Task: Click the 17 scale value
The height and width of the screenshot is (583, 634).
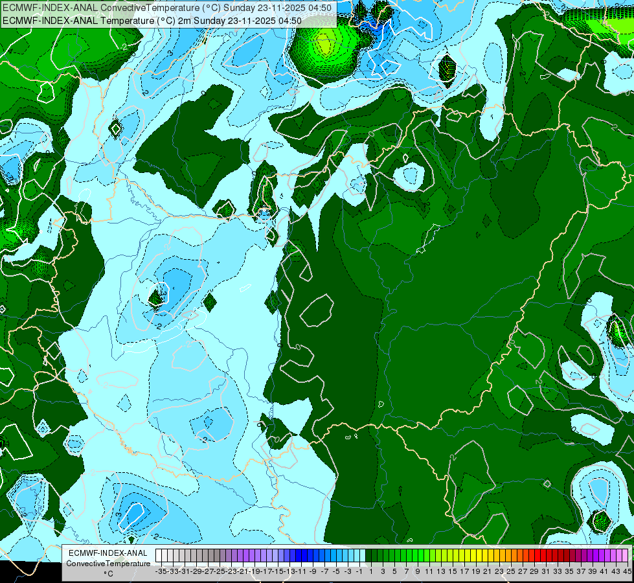Action: 464,571
